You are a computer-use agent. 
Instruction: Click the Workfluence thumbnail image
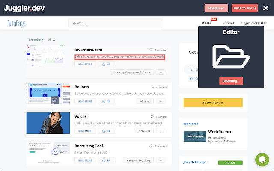tap(195, 136)
